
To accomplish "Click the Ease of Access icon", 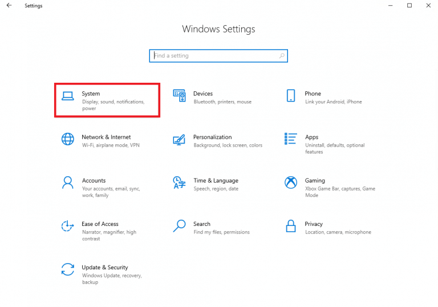I will [68, 226].
